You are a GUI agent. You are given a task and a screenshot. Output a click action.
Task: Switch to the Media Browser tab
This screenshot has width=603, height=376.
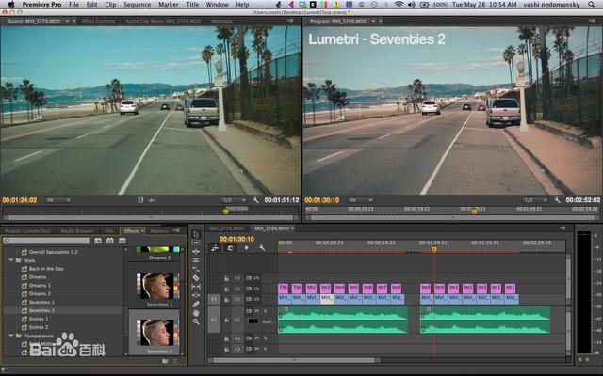(x=77, y=231)
